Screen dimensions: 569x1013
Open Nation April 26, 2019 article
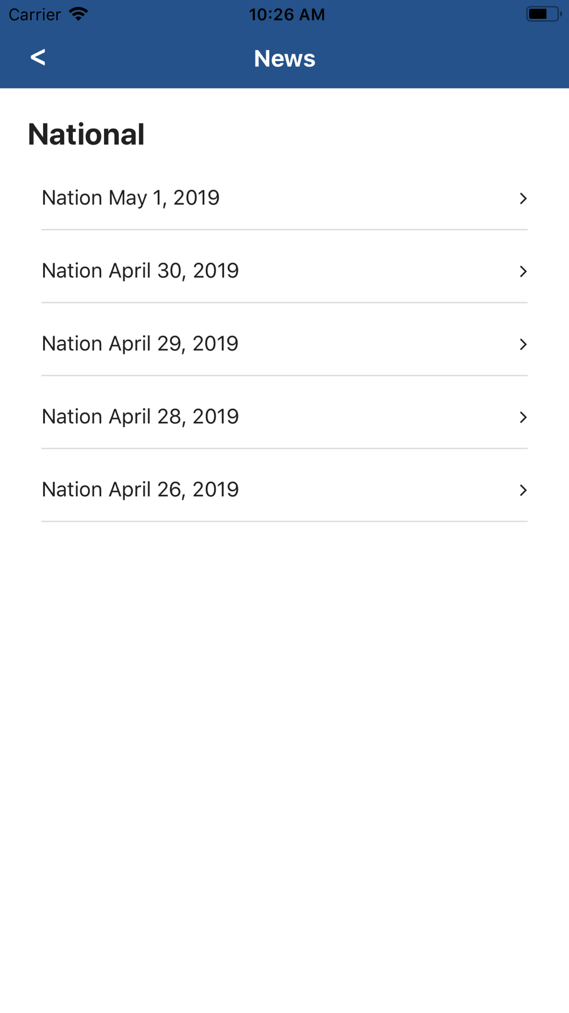point(284,489)
